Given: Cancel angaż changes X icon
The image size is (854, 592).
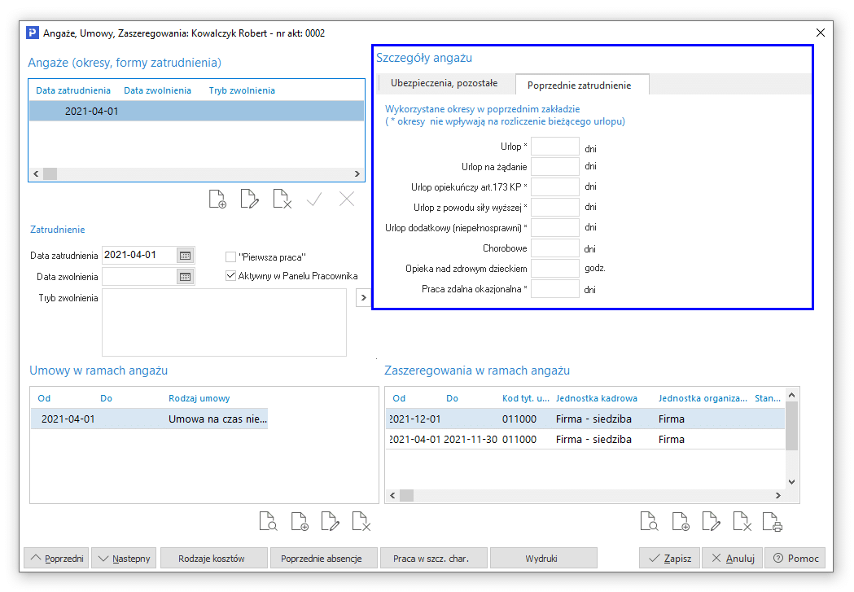Looking at the screenshot, I should (347, 200).
